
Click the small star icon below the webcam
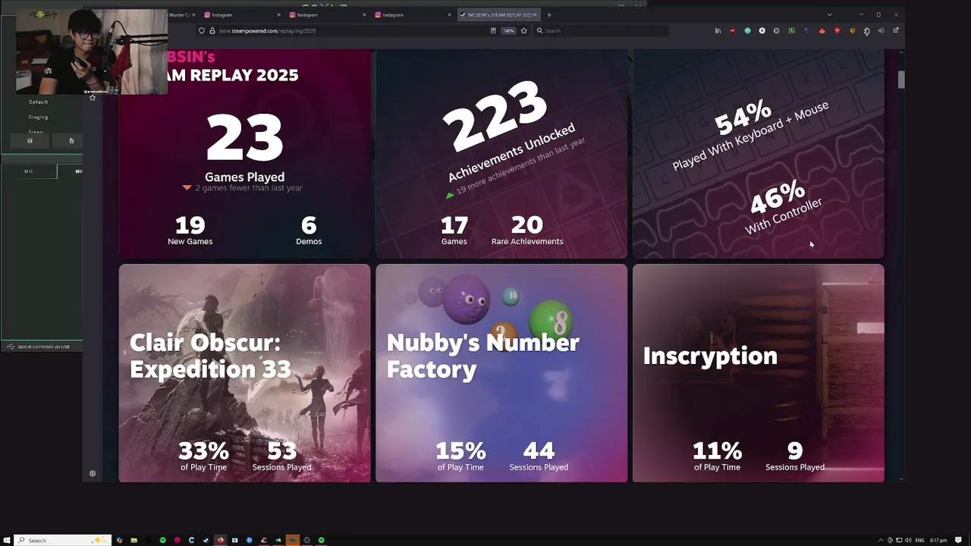pos(93,98)
